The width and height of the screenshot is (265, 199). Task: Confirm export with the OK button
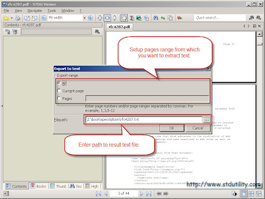[x=172, y=128]
